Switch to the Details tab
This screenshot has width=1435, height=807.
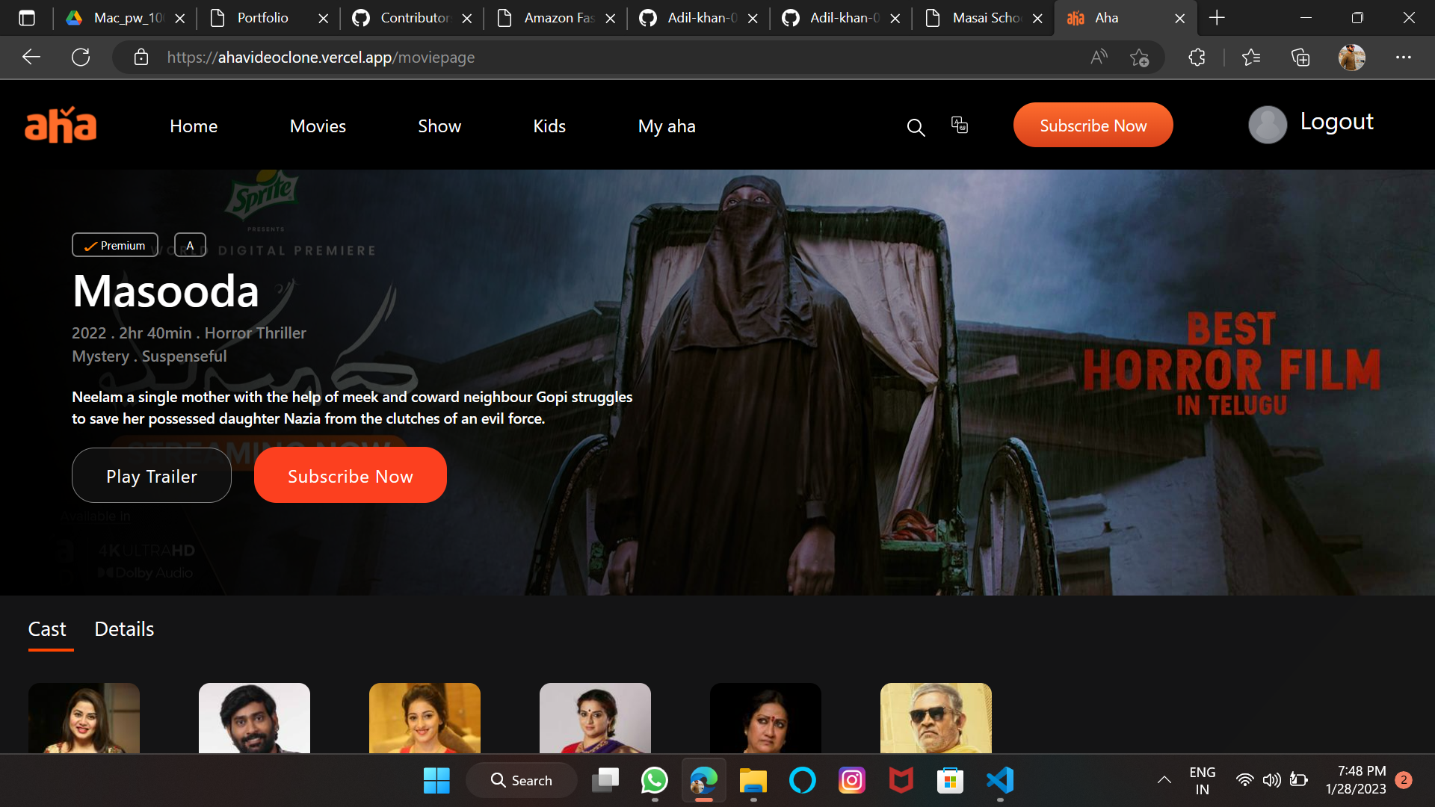[123, 629]
